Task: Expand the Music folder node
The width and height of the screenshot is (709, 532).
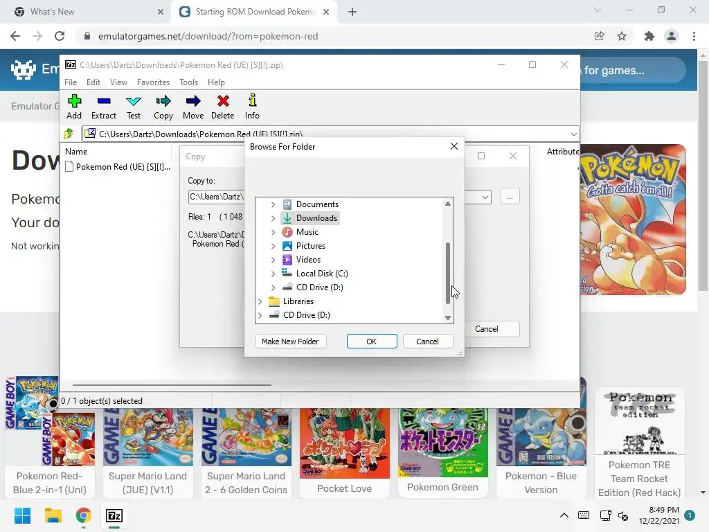Action: (273, 232)
